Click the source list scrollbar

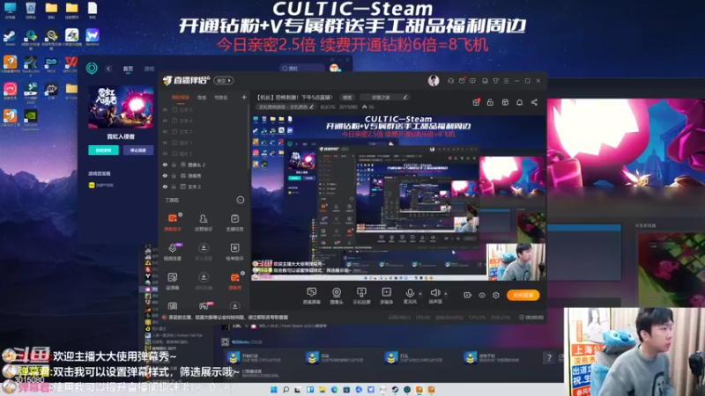(249, 137)
